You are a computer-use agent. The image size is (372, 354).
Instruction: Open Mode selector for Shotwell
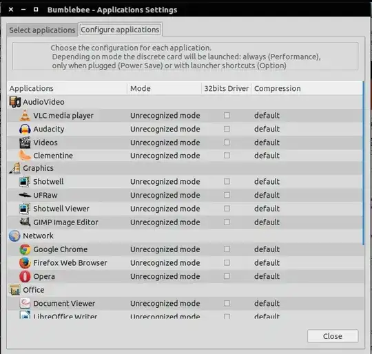pyautogui.click(x=165, y=182)
